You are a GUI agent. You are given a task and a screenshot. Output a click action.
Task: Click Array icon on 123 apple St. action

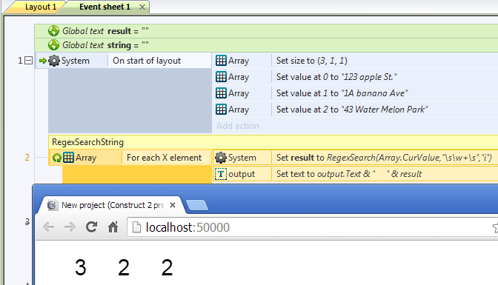tap(221, 76)
